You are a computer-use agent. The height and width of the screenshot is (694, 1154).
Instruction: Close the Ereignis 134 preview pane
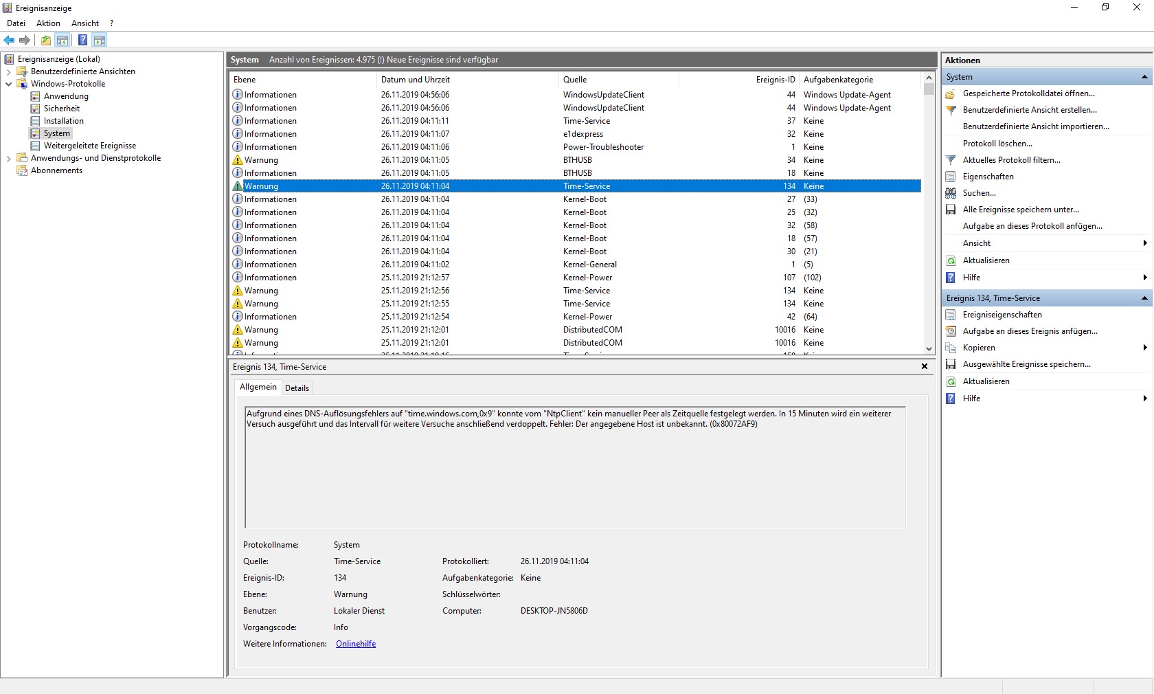point(925,366)
